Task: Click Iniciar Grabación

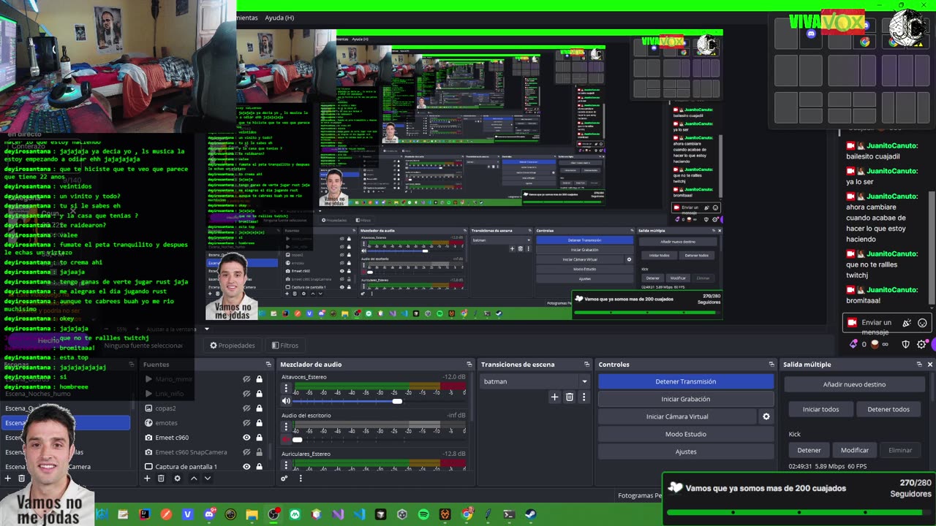Action: [686, 399]
